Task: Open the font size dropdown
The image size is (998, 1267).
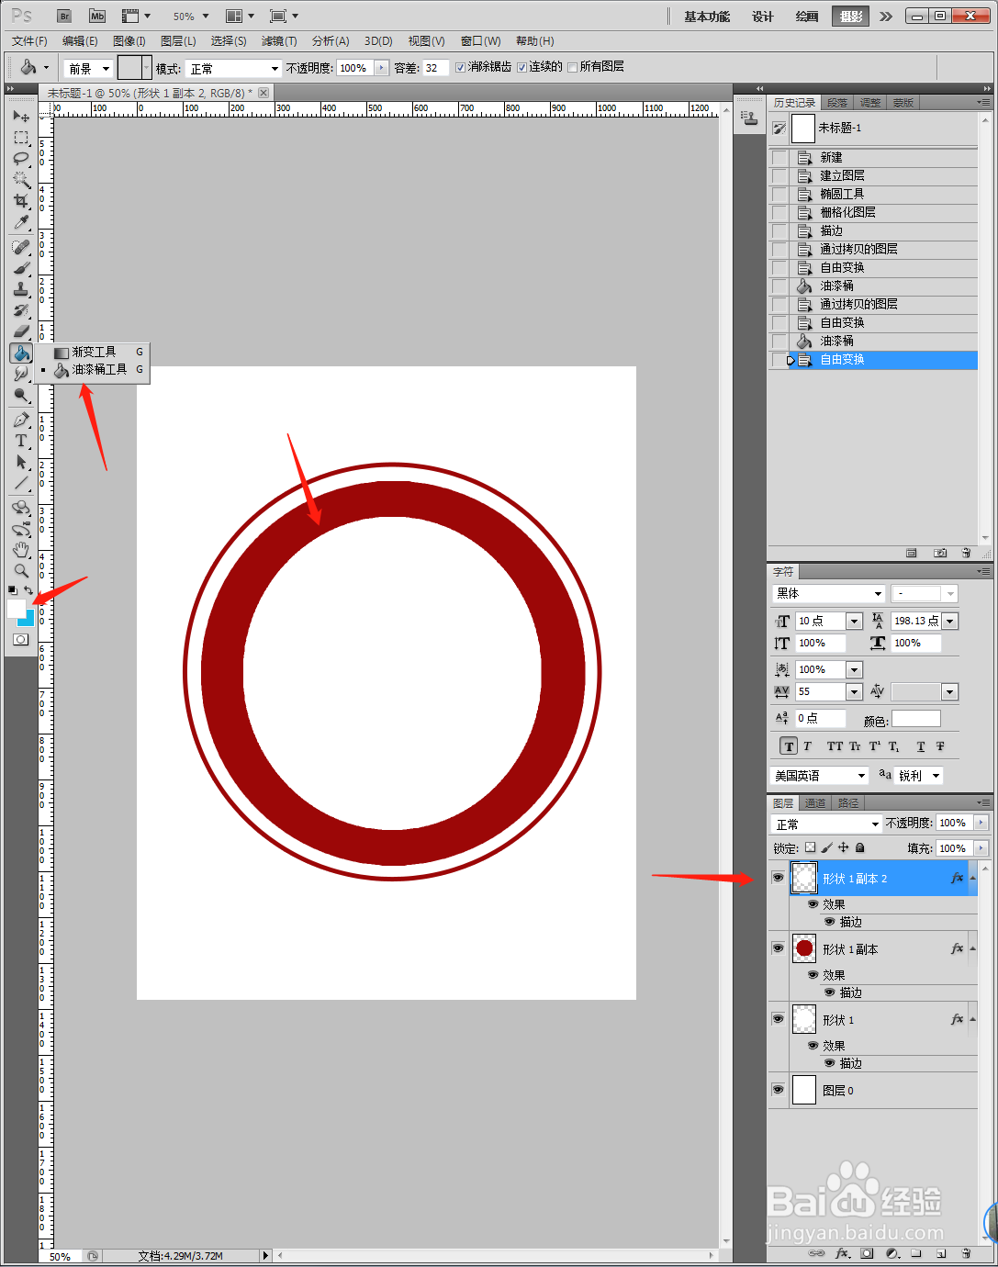Action: [854, 621]
